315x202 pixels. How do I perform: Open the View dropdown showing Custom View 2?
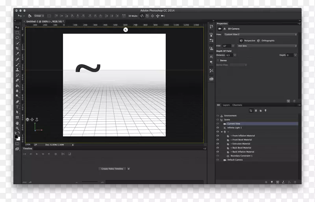[260, 34]
